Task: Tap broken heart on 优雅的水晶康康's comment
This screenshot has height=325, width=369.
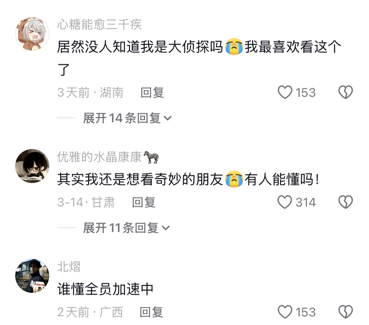Action: [345, 202]
